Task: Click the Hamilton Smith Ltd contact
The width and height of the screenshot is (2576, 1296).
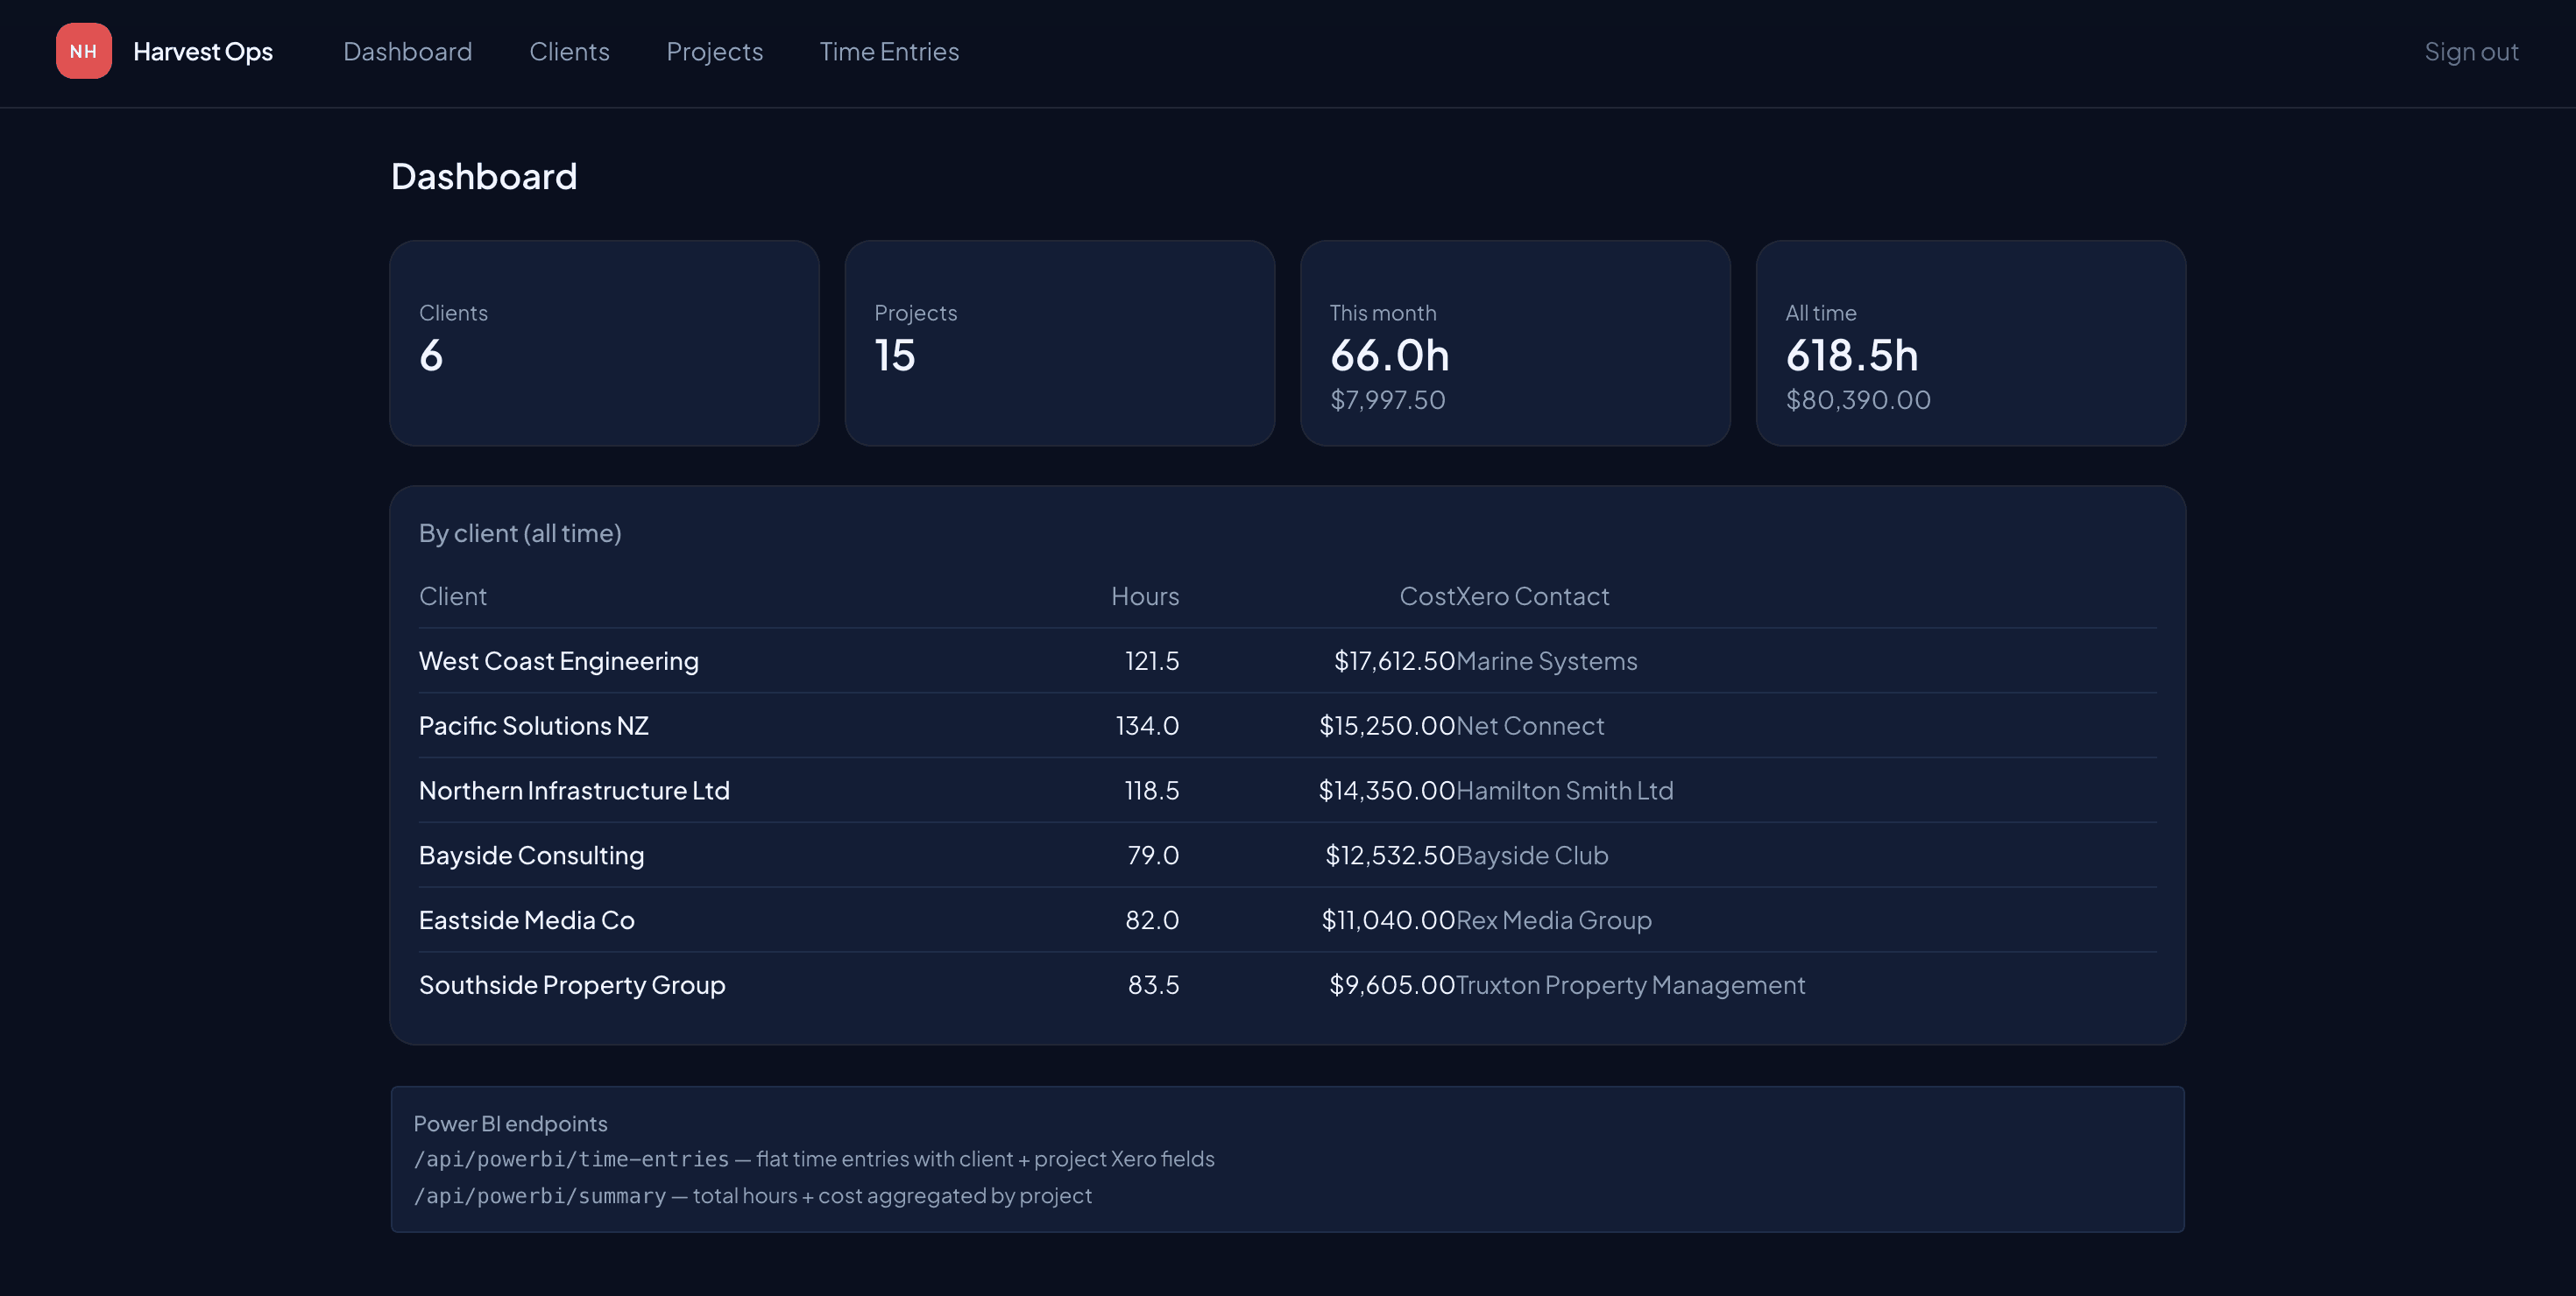Action: click(1565, 791)
